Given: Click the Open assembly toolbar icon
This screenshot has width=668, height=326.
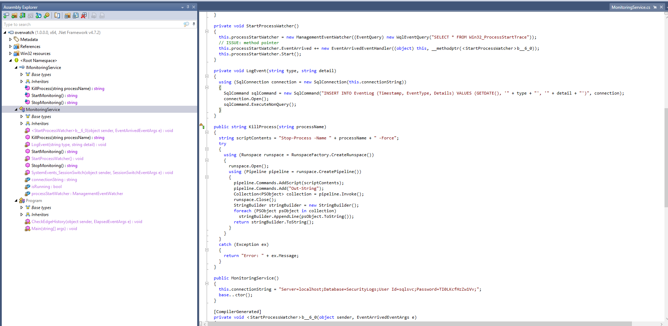Looking at the screenshot, I should coord(6,15).
